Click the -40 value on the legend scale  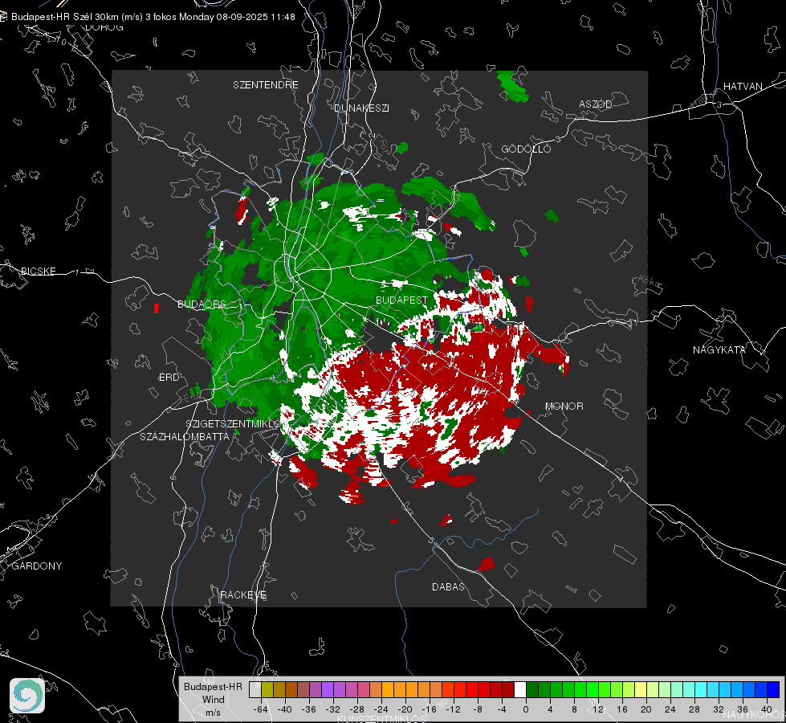tap(285, 709)
